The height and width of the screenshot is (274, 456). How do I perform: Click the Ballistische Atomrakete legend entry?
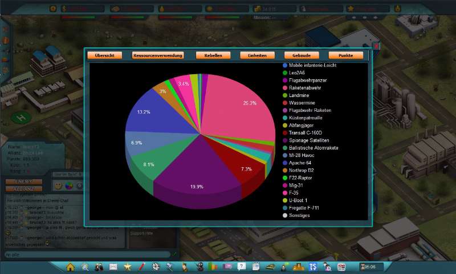click(310, 148)
